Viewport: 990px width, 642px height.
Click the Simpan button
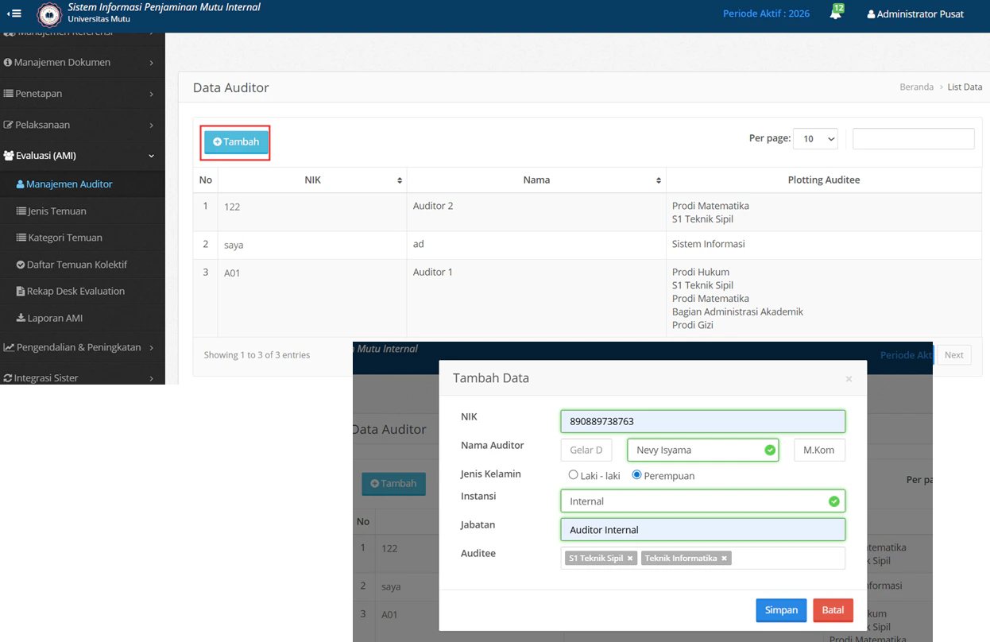pyautogui.click(x=781, y=610)
